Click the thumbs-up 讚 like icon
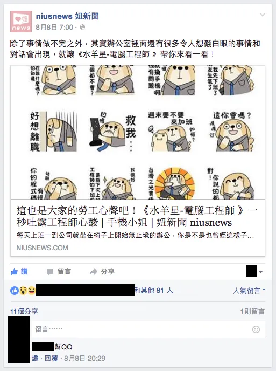Viewport: 276px width, 371px height. click(x=14, y=272)
